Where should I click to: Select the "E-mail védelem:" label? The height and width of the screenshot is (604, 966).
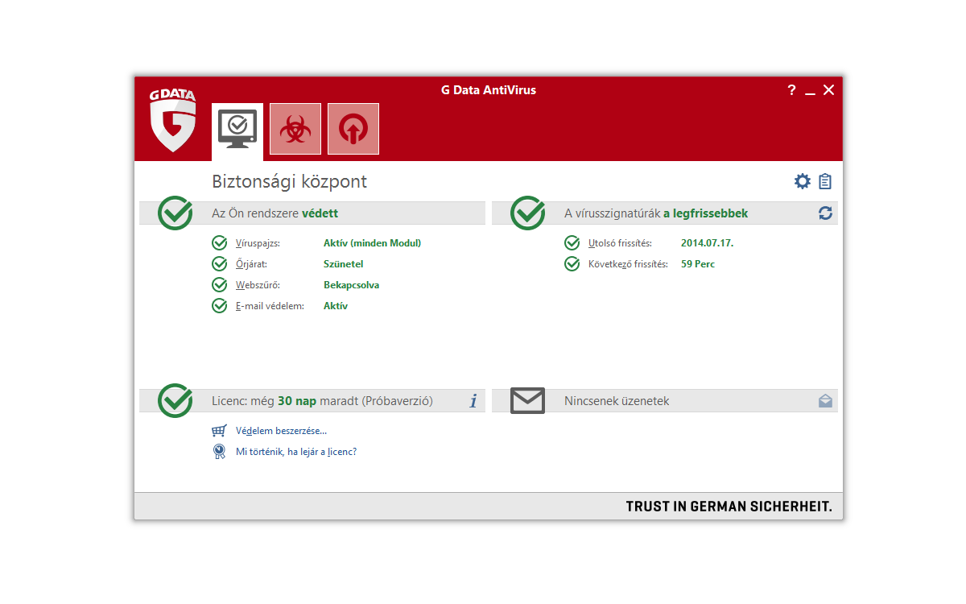270,306
